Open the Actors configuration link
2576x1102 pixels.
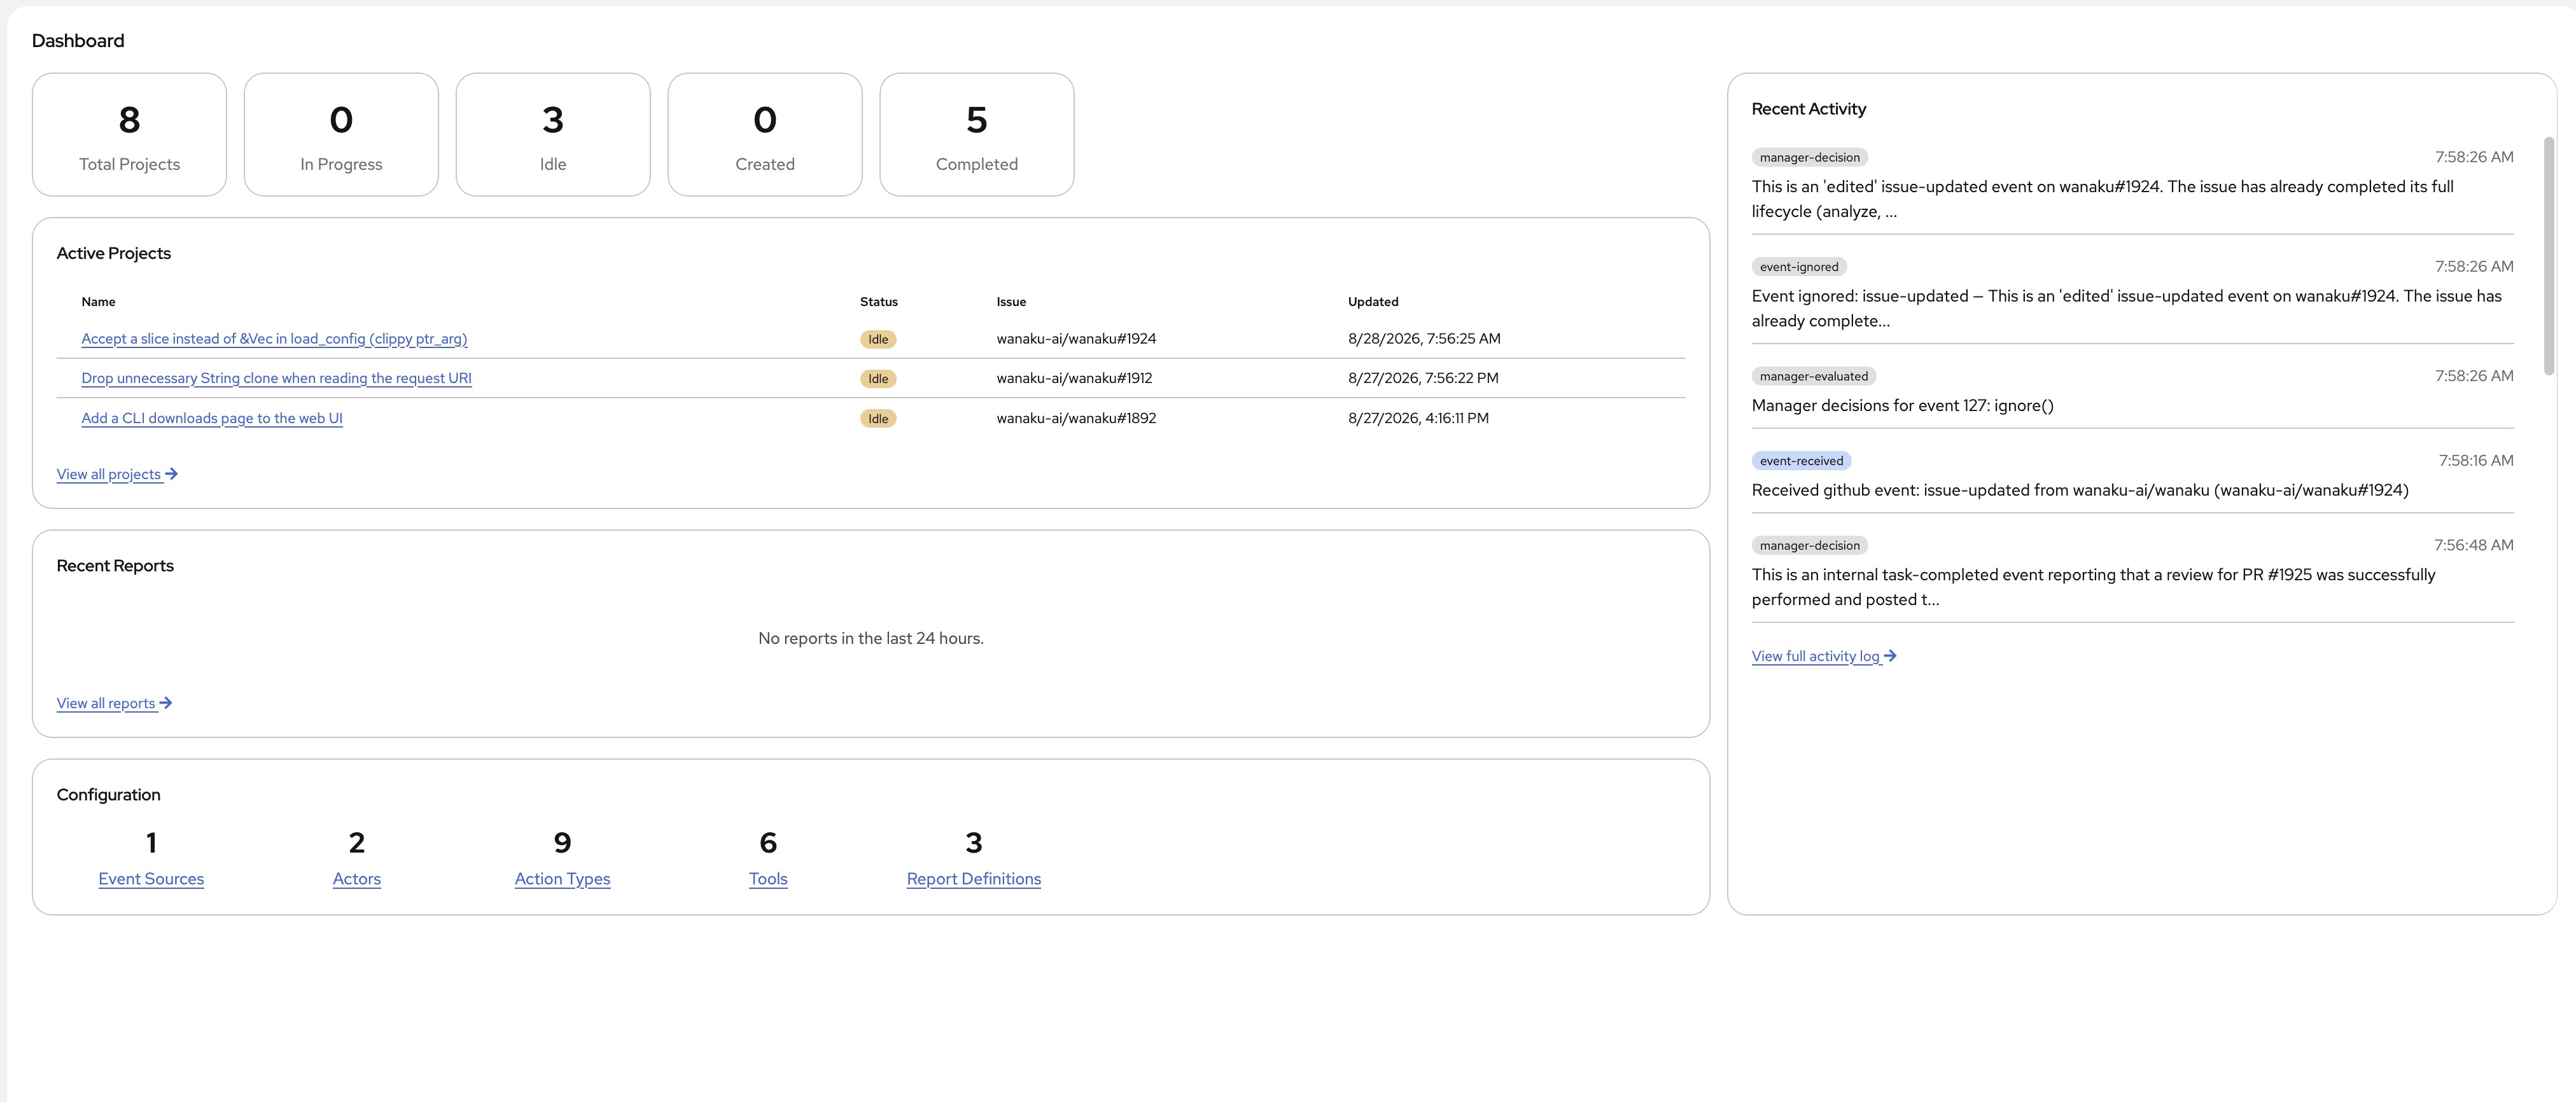pos(357,879)
